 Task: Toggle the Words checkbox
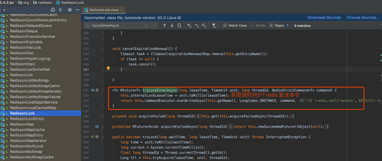[252, 26]
